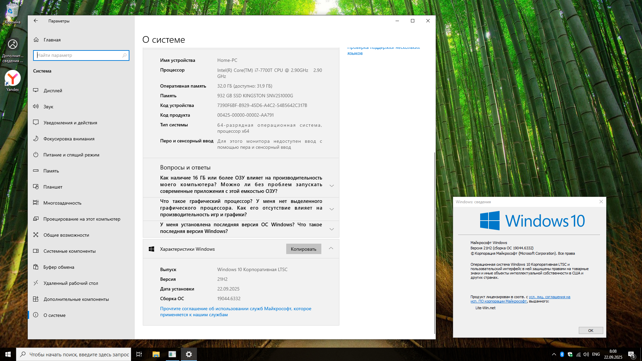Open the Буфер обмена section

[59, 267]
